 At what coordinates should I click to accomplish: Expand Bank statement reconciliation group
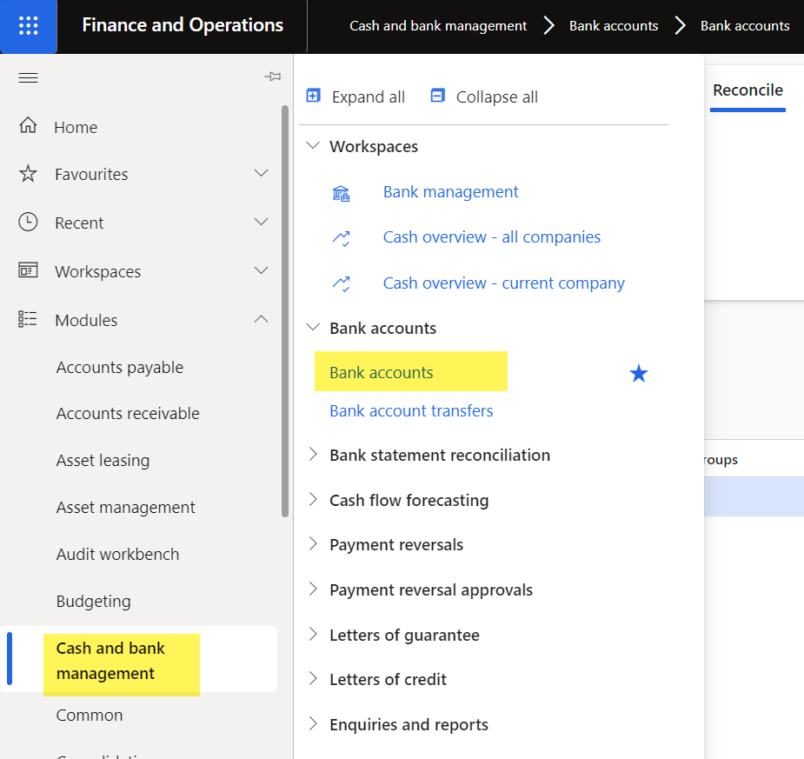(x=313, y=455)
